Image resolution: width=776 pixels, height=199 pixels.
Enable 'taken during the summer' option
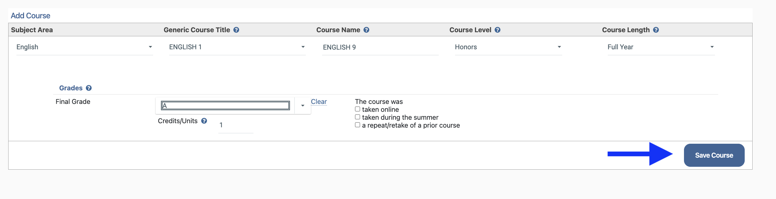(x=358, y=117)
